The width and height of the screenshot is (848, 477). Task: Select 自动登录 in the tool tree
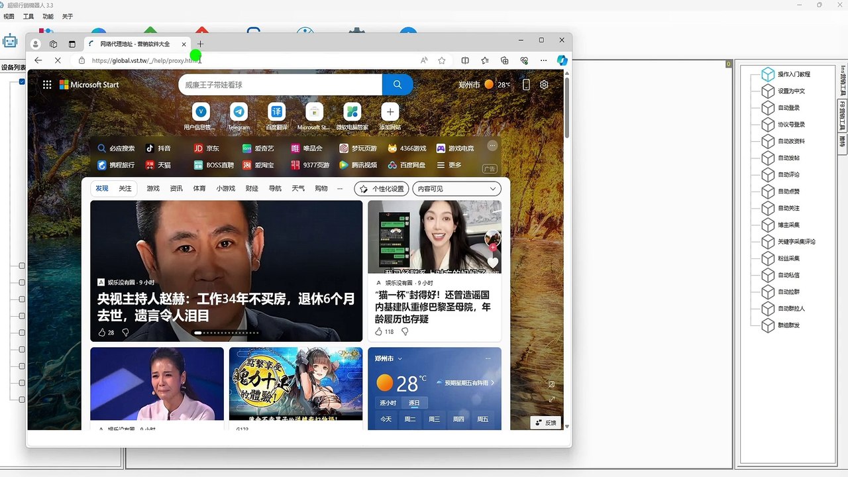tap(788, 108)
